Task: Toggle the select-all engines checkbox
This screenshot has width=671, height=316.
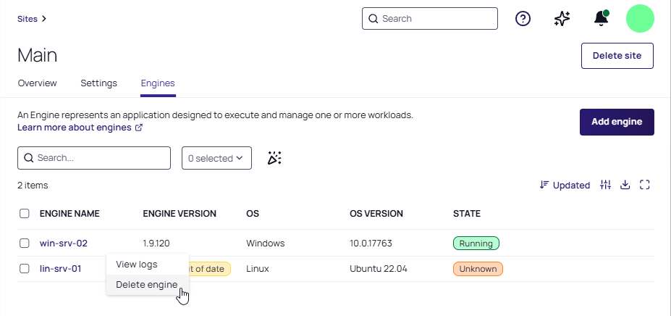Action: 25,214
